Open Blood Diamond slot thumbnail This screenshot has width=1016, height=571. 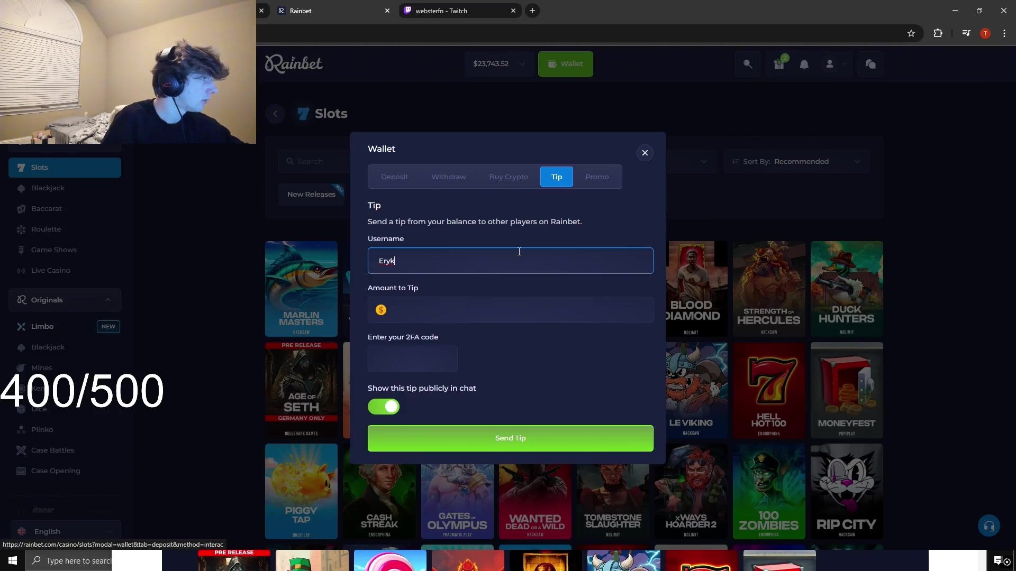tap(696, 289)
